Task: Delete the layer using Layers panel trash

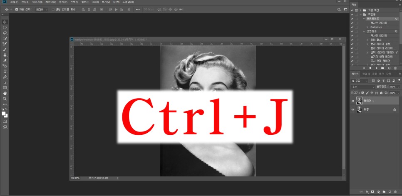Action: pyautogui.click(x=395, y=191)
